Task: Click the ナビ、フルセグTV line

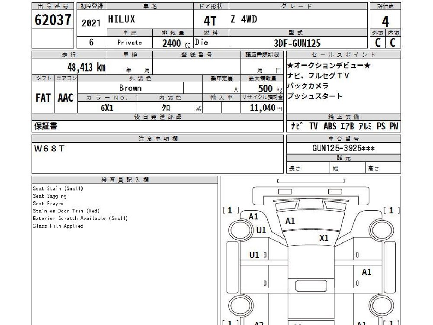Action: tap(318, 76)
